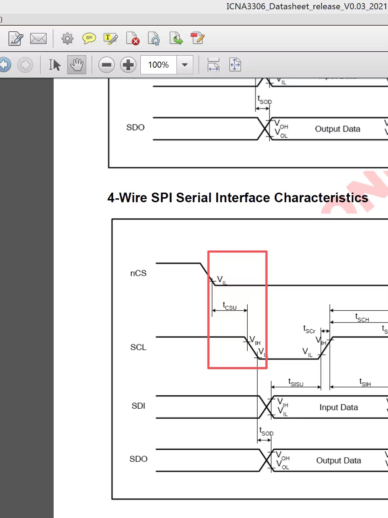The width and height of the screenshot is (388, 518).
Task: Open settings with the gear icon
Action: coord(67,38)
